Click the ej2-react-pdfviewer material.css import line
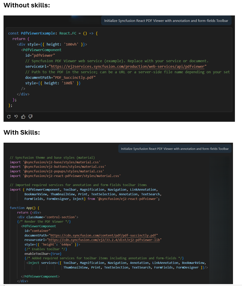242x286 pixels. pos(65,176)
